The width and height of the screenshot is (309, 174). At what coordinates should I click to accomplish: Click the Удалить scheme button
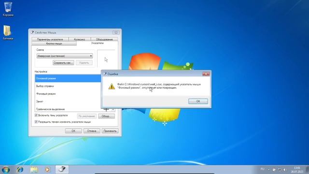(x=84, y=63)
